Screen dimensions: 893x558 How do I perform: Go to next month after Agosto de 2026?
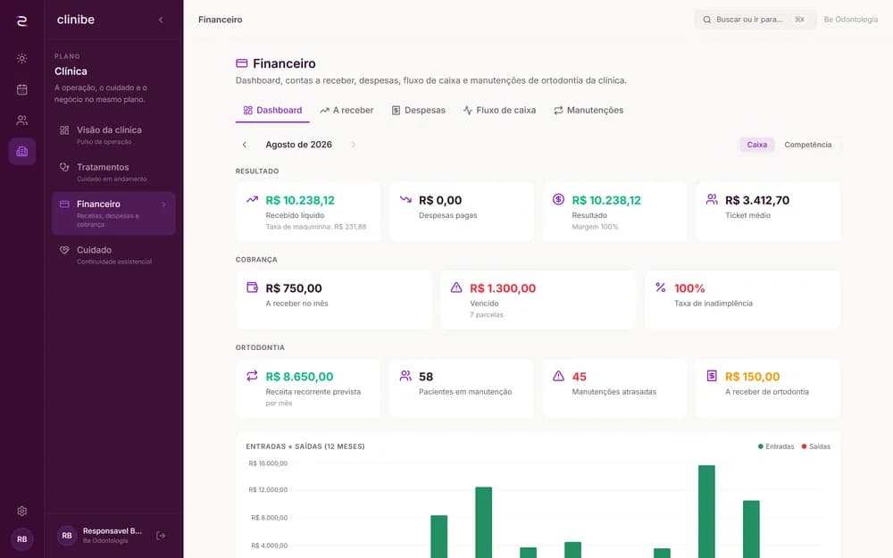pyautogui.click(x=353, y=145)
